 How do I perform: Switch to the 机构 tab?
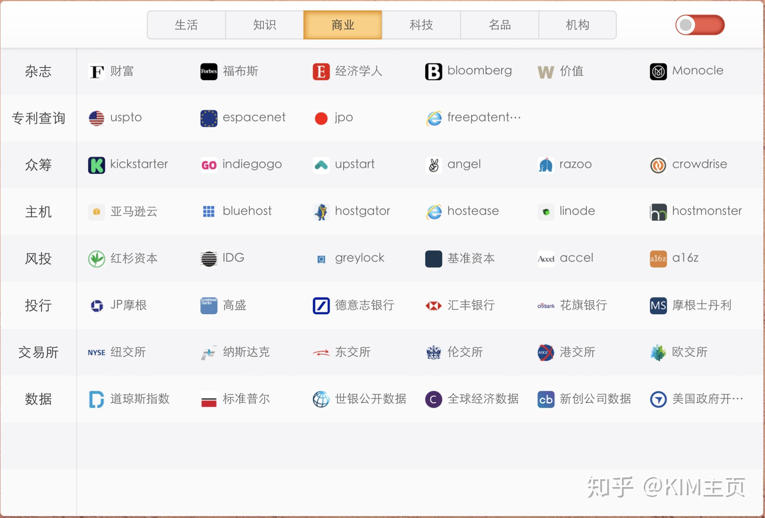pos(578,25)
